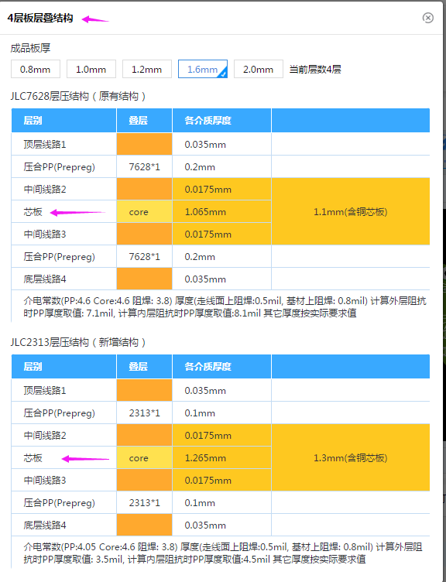
Task: Click orange copper swatch for 顶层线路1 in JLC7628
Action: [145, 144]
